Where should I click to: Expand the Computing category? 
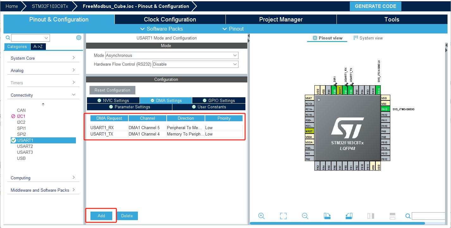point(43,178)
